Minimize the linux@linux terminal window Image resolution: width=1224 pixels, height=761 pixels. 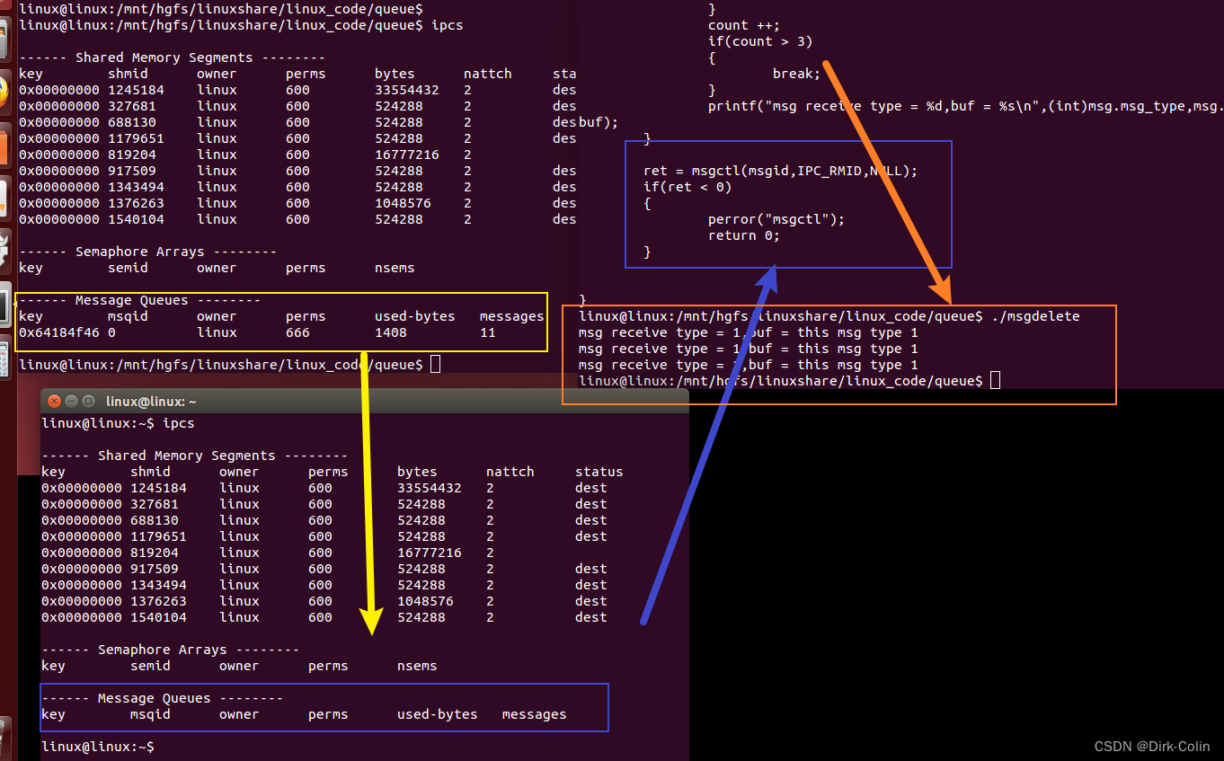point(71,401)
